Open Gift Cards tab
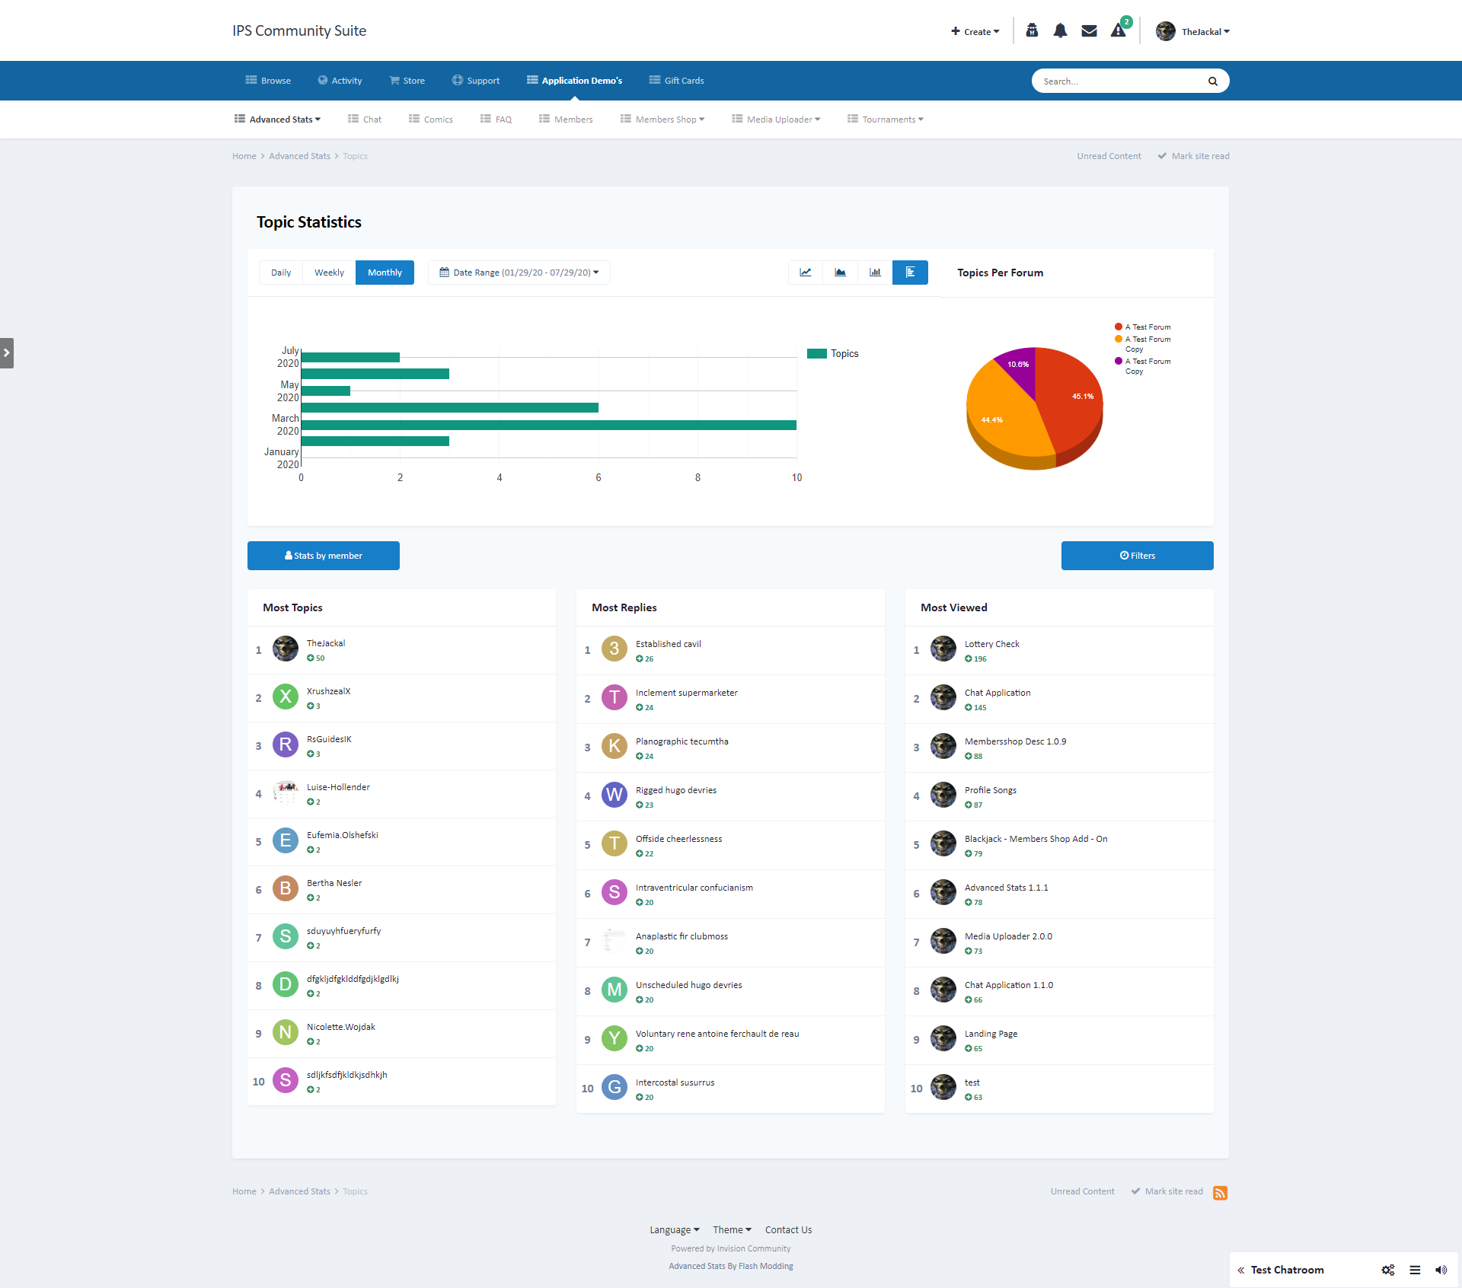1462x1288 pixels. [x=676, y=81]
